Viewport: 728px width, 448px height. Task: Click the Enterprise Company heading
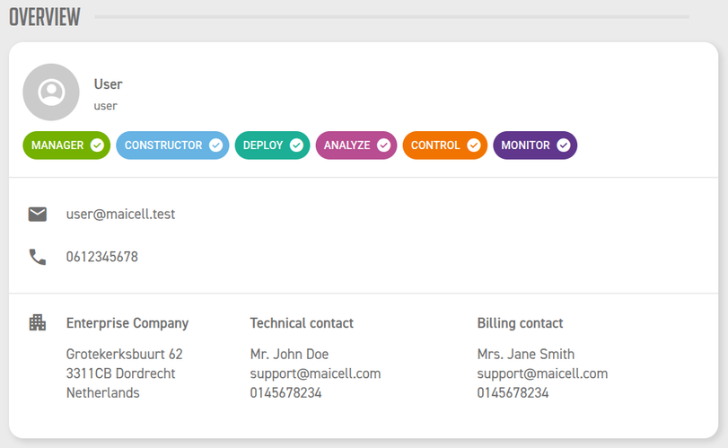point(127,323)
